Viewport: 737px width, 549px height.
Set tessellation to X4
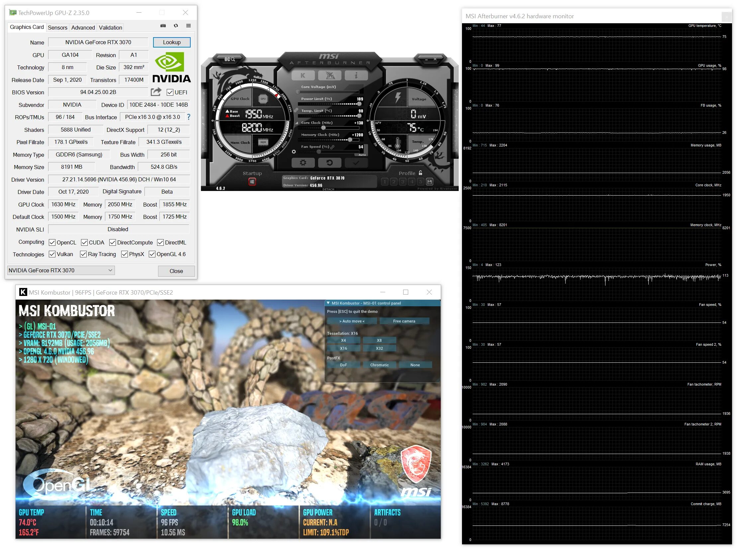(x=343, y=341)
